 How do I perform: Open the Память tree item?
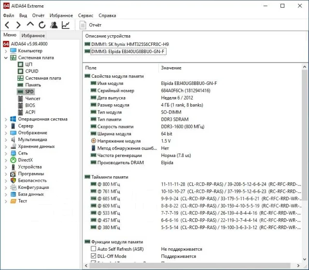tap(33, 85)
